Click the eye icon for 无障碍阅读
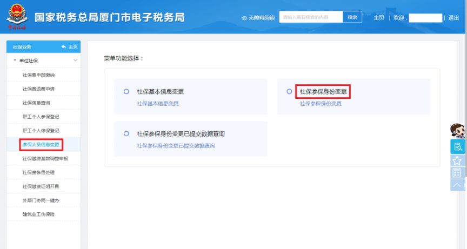 point(244,18)
